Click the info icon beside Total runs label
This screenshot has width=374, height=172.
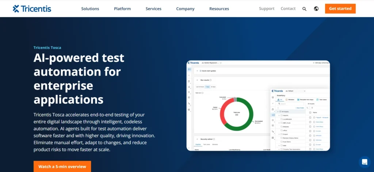[x=202, y=93]
